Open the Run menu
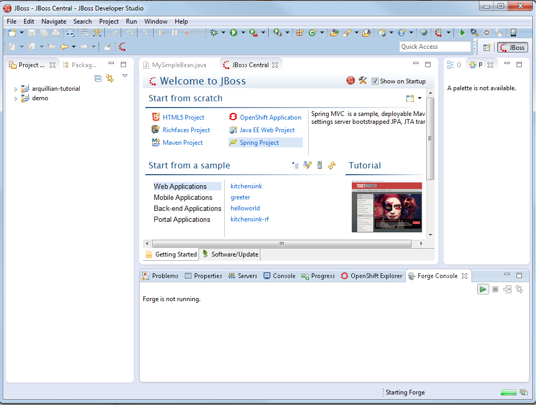 [131, 21]
